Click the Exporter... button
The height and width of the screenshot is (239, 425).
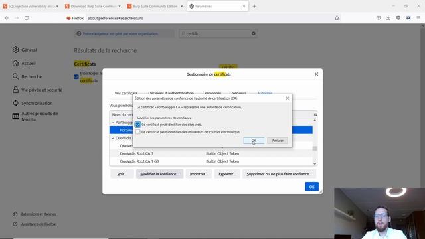(227, 174)
